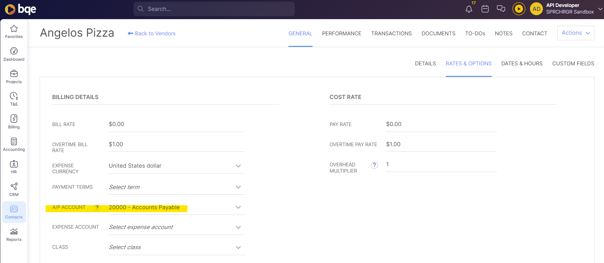Click the SPRCHRGR Sandbox company name
604x263 pixels.
point(570,12)
